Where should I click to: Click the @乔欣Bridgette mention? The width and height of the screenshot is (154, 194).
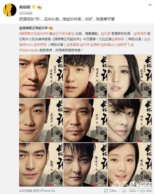point(29,50)
